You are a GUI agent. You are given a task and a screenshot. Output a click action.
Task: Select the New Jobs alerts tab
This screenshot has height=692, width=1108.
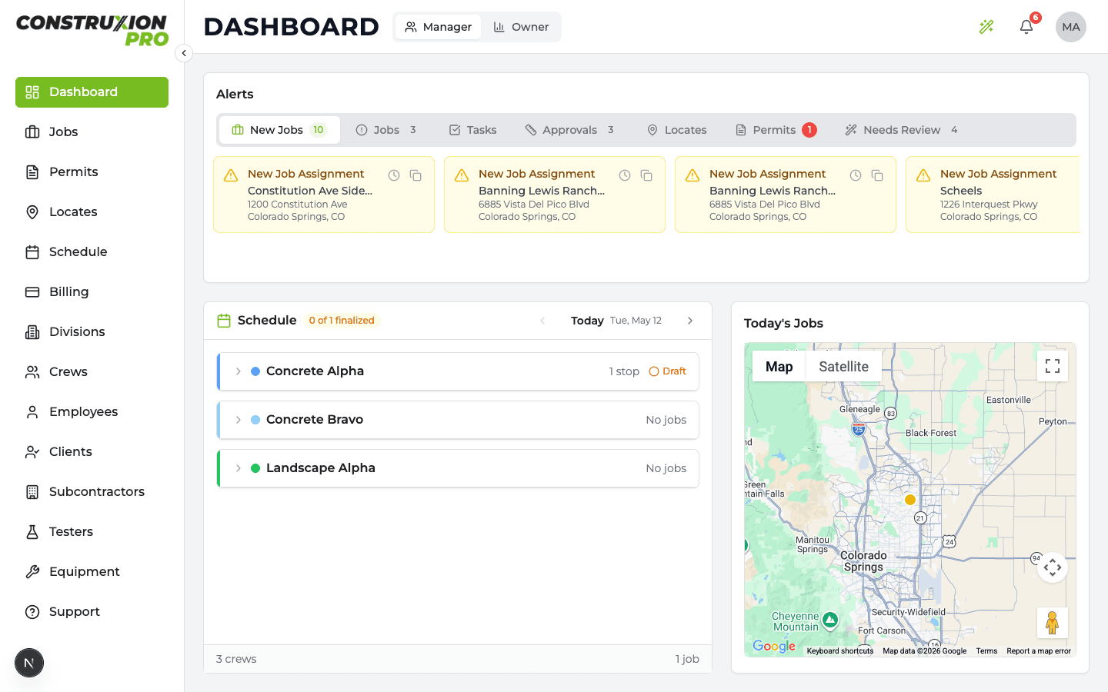click(x=279, y=130)
